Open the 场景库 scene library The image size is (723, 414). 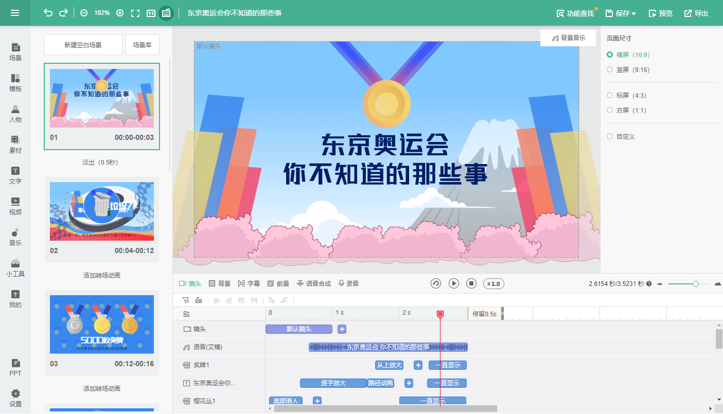[x=142, y=45]
